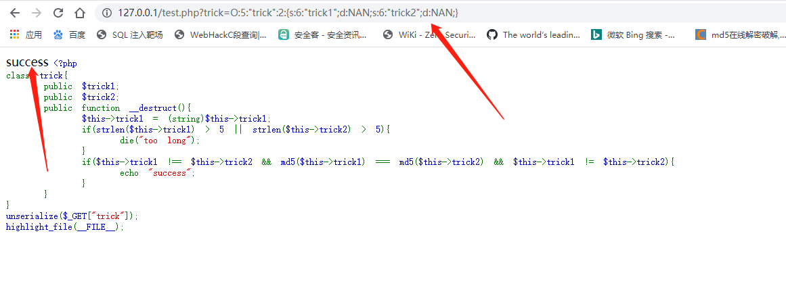The image size is (786, 290).
Task: Click the 'md5($this->trick1)' code text
Action: point(323,162)
